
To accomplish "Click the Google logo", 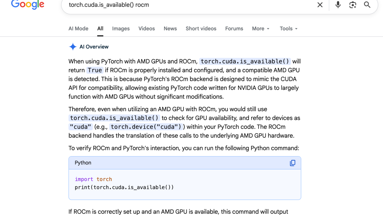I will click(27, 4).
